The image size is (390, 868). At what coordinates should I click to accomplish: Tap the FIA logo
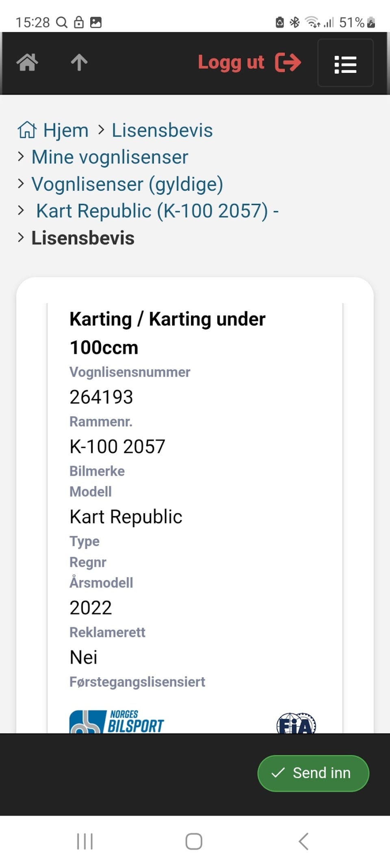297,723
